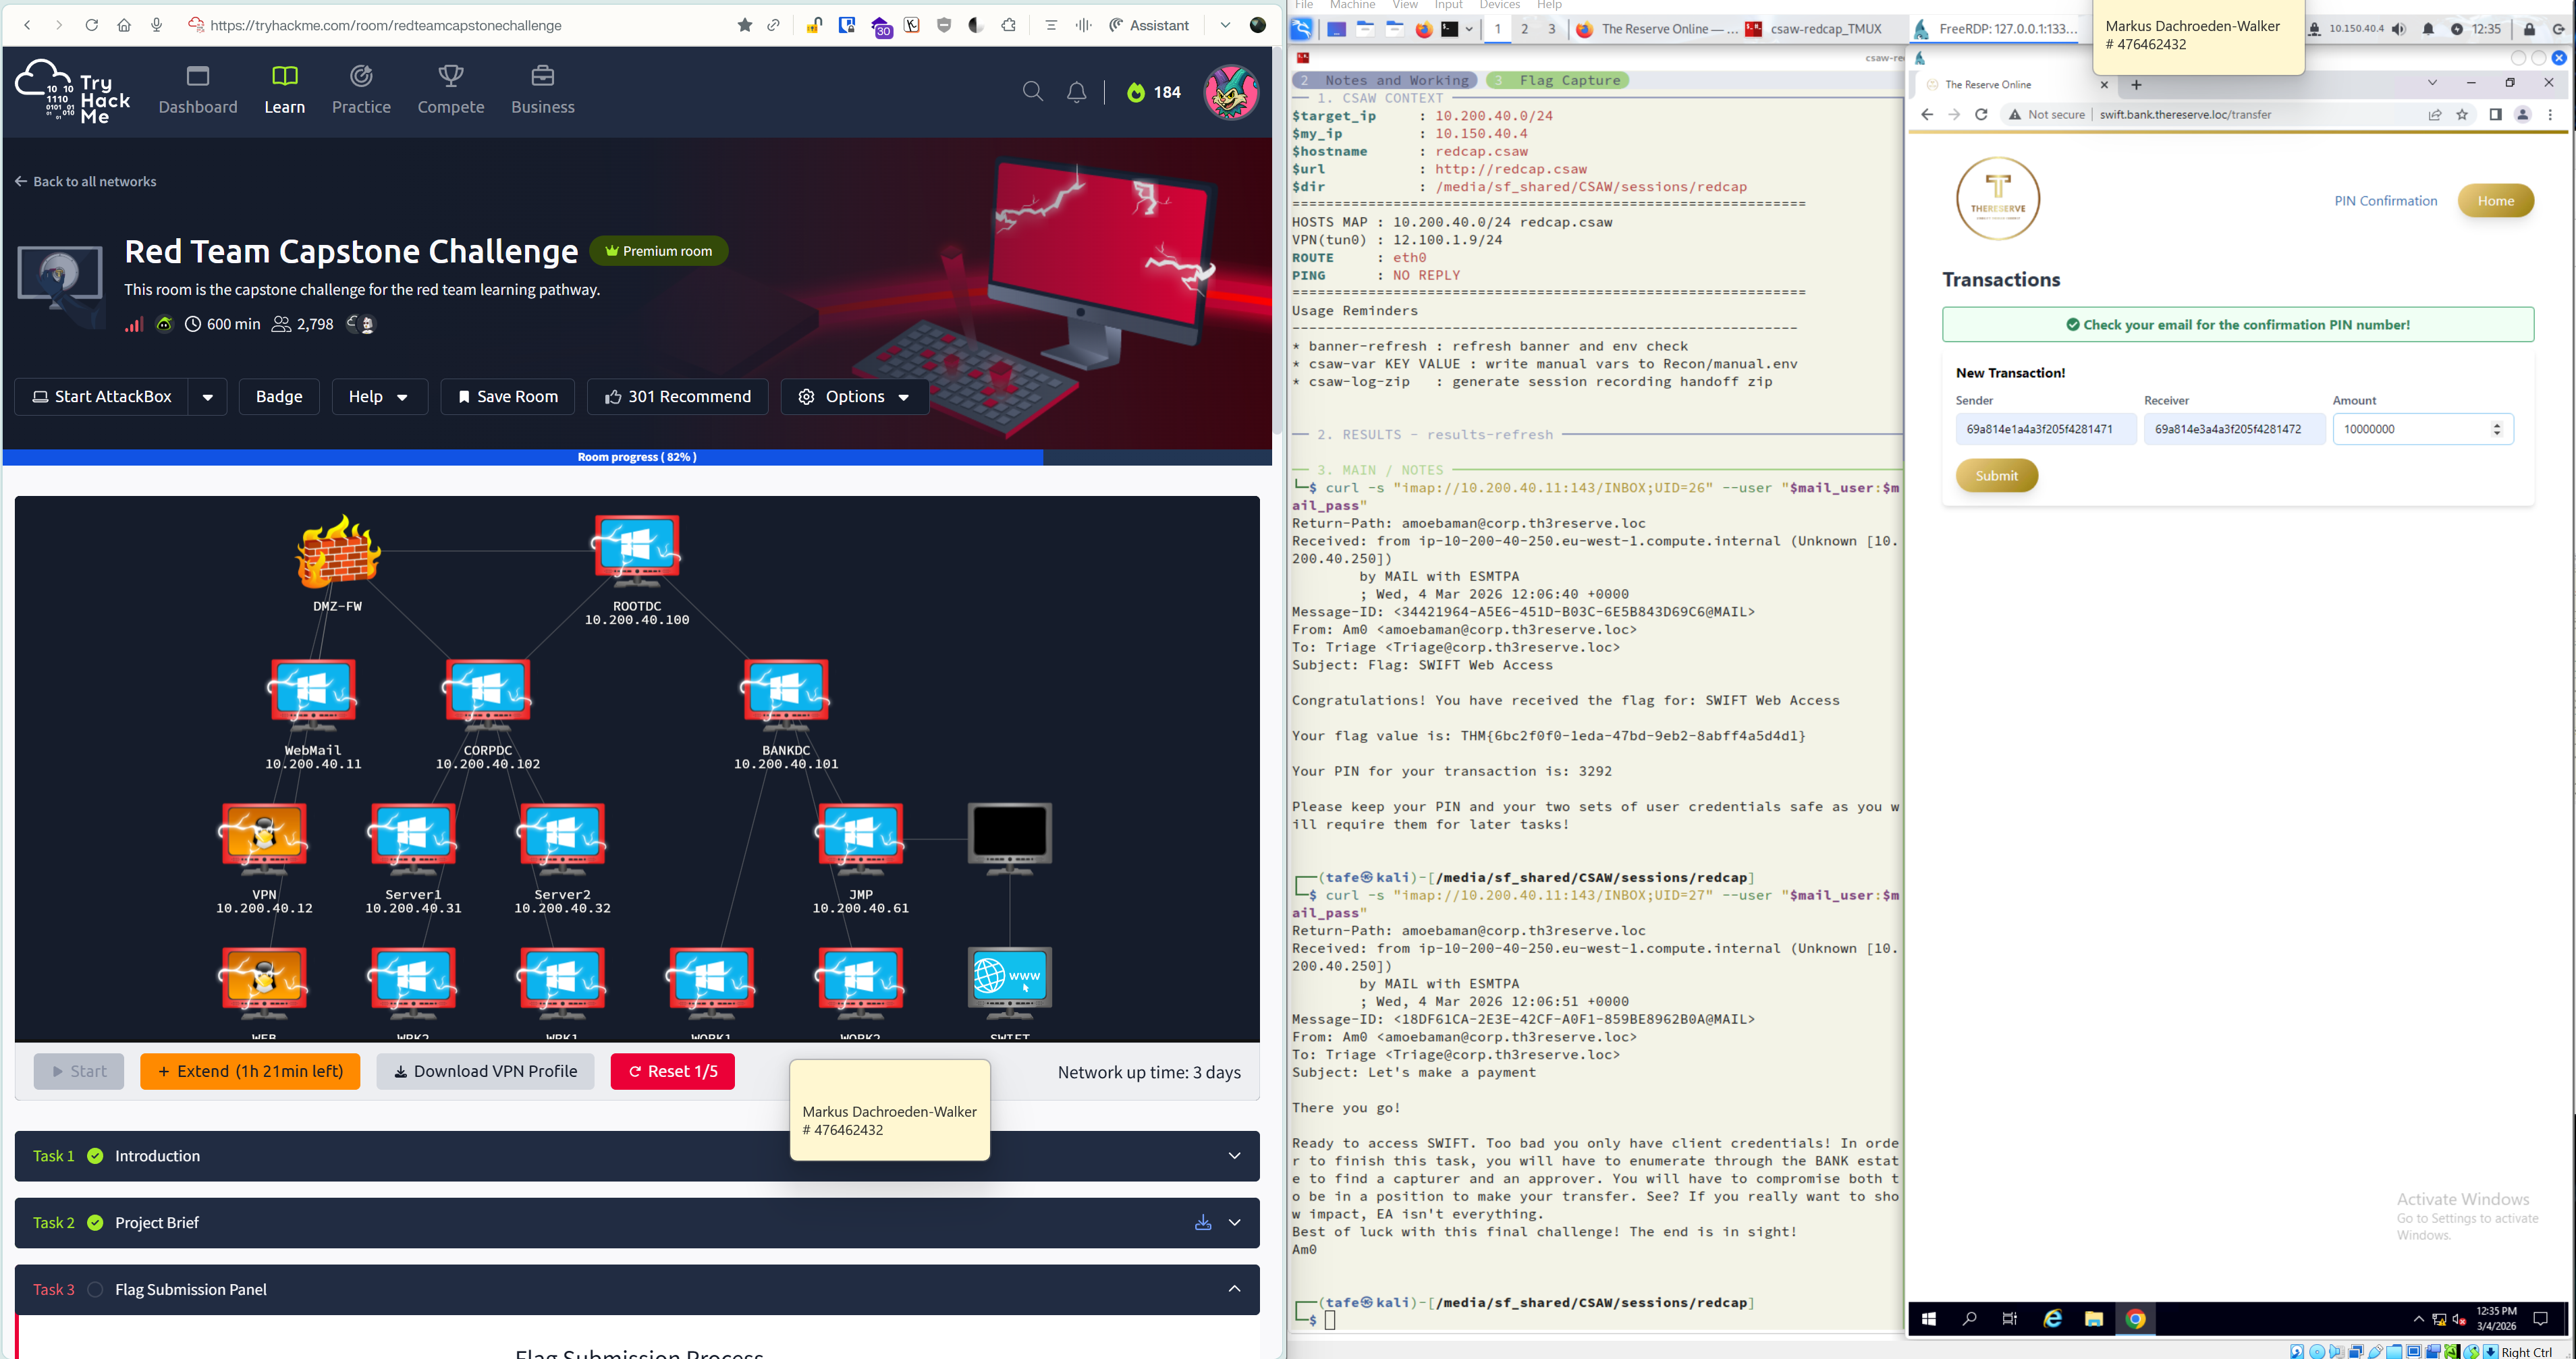Click the search magnifier icon in TryHackMe header
2576x1359 pixels.
click(1033, 92)
